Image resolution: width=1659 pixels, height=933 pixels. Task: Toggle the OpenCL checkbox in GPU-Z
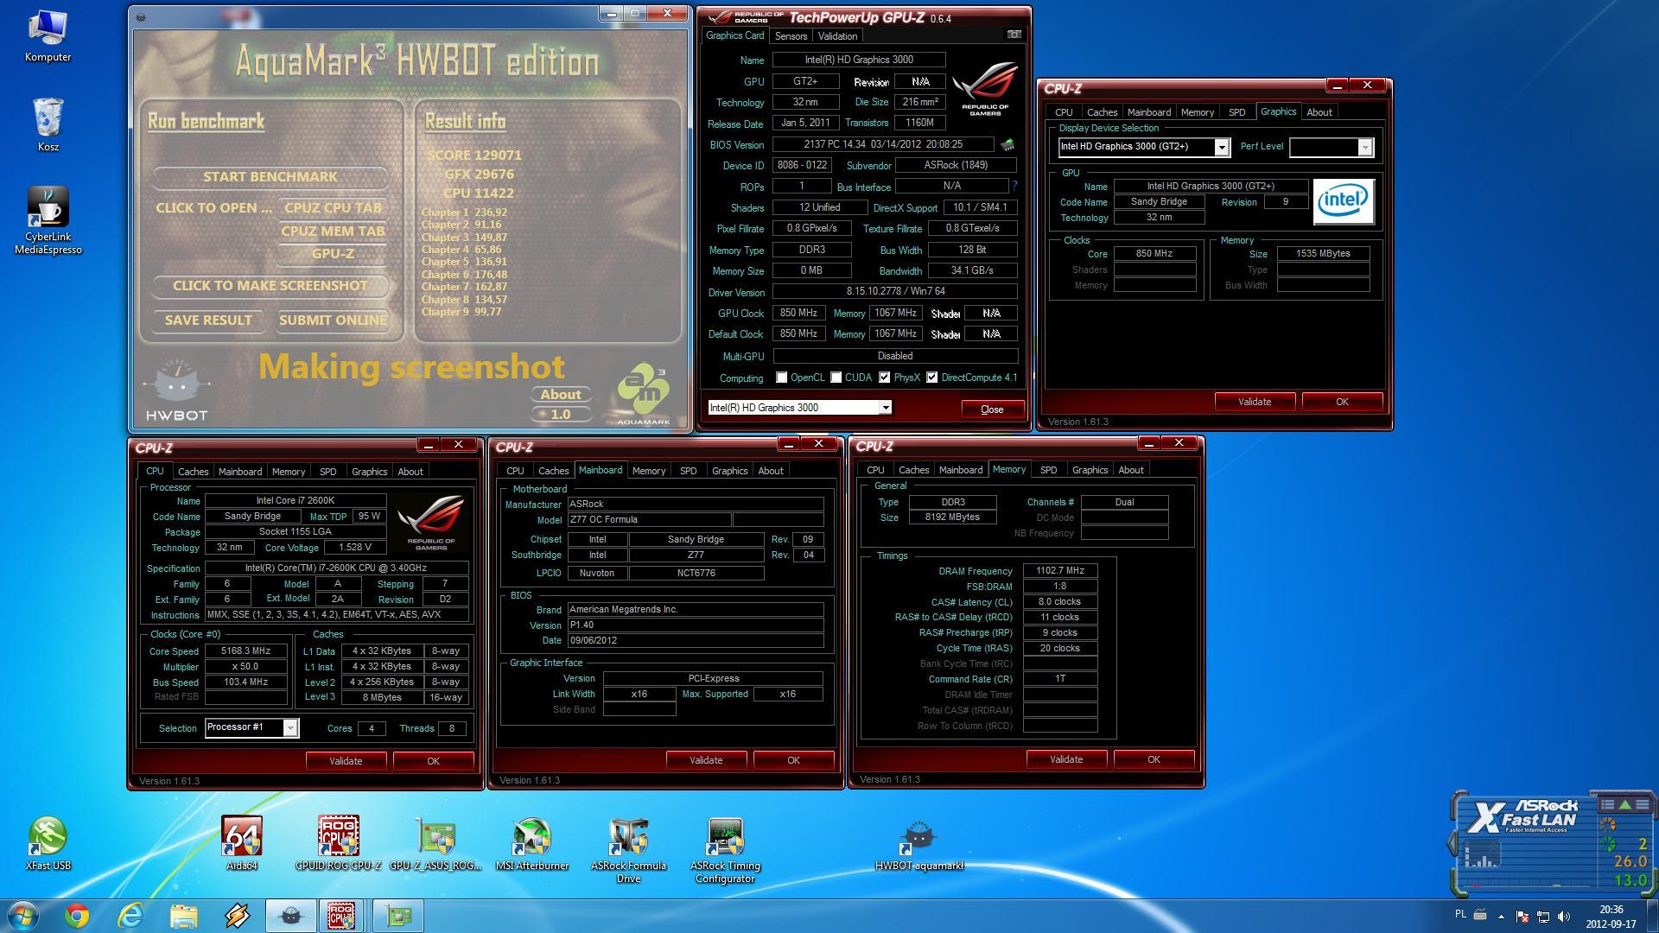781,378
